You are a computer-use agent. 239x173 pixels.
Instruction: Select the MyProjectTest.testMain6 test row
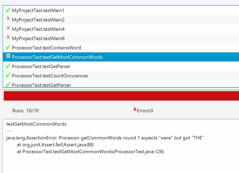(121, 38)
